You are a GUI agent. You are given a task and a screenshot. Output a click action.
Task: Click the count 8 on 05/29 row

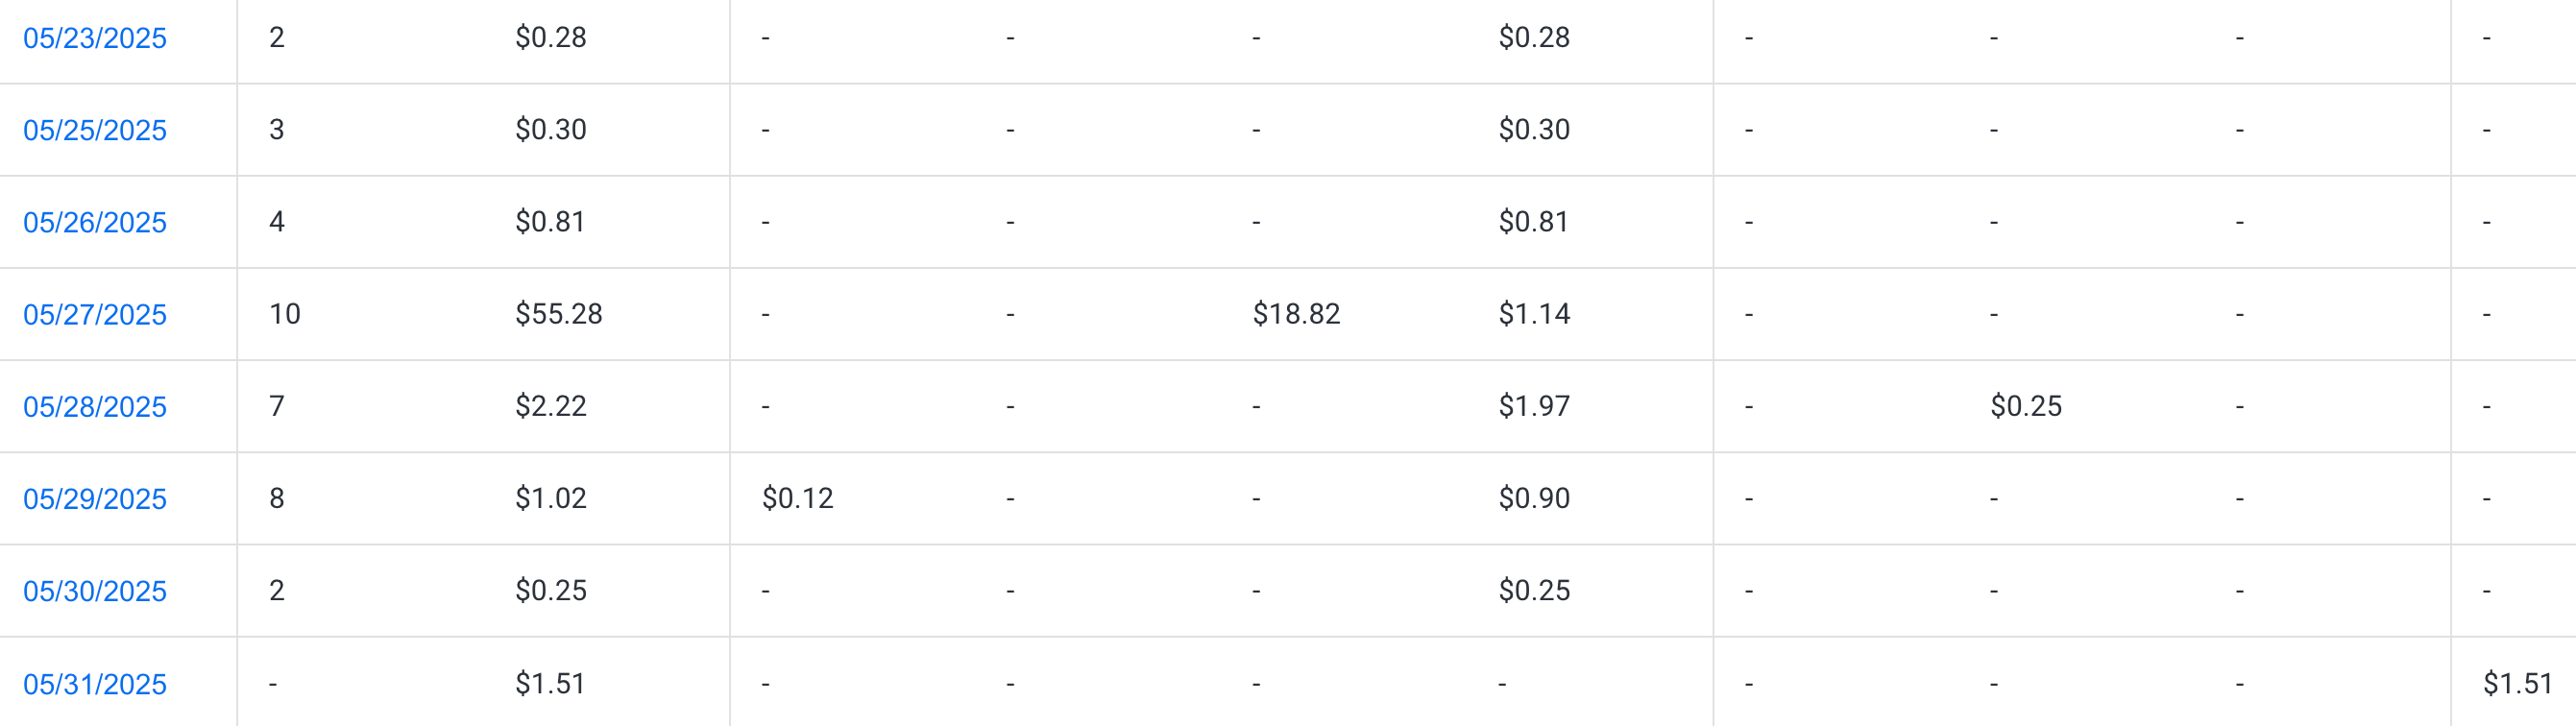277,498
